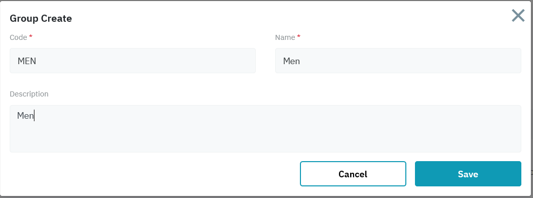
Task: Save the new group
Action: click(x=468, y=174)
